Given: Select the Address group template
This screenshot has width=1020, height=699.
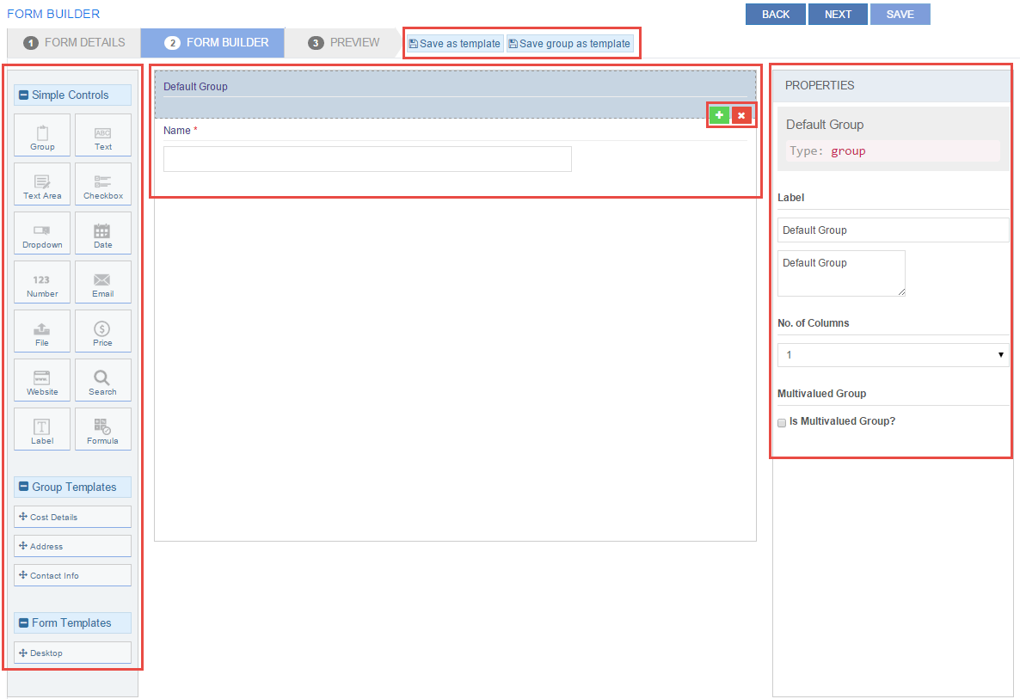Looking at the screenshot, I should [72, 547].
